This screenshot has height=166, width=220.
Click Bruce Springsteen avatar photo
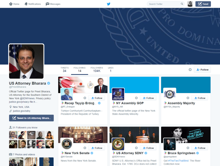pyautogui.click(x=170, y=144)
